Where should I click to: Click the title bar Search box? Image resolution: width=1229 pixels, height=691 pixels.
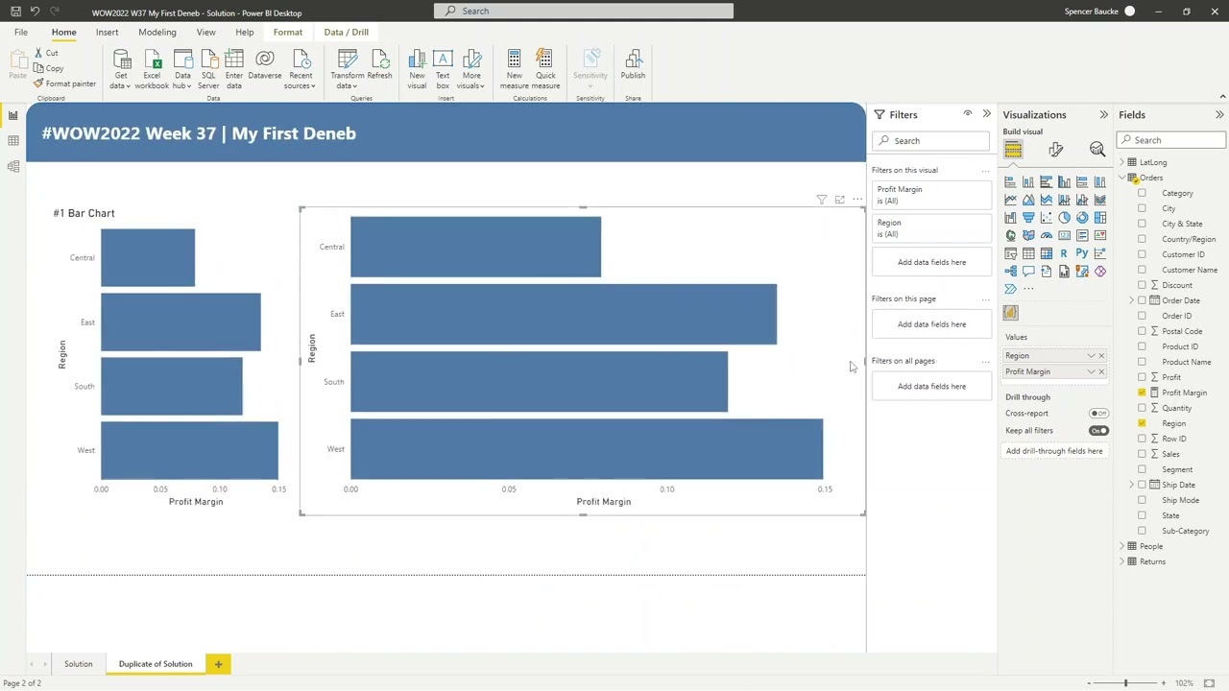pos(584,12)
